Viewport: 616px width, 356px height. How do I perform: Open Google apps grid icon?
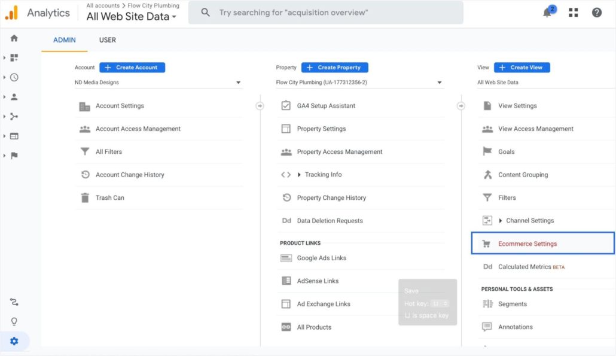tap(573, 13)
